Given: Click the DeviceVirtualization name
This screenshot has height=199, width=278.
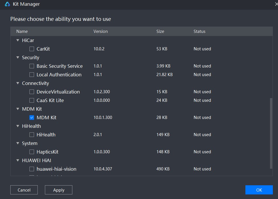Looking at the screenshot, I should pos(58,92).
